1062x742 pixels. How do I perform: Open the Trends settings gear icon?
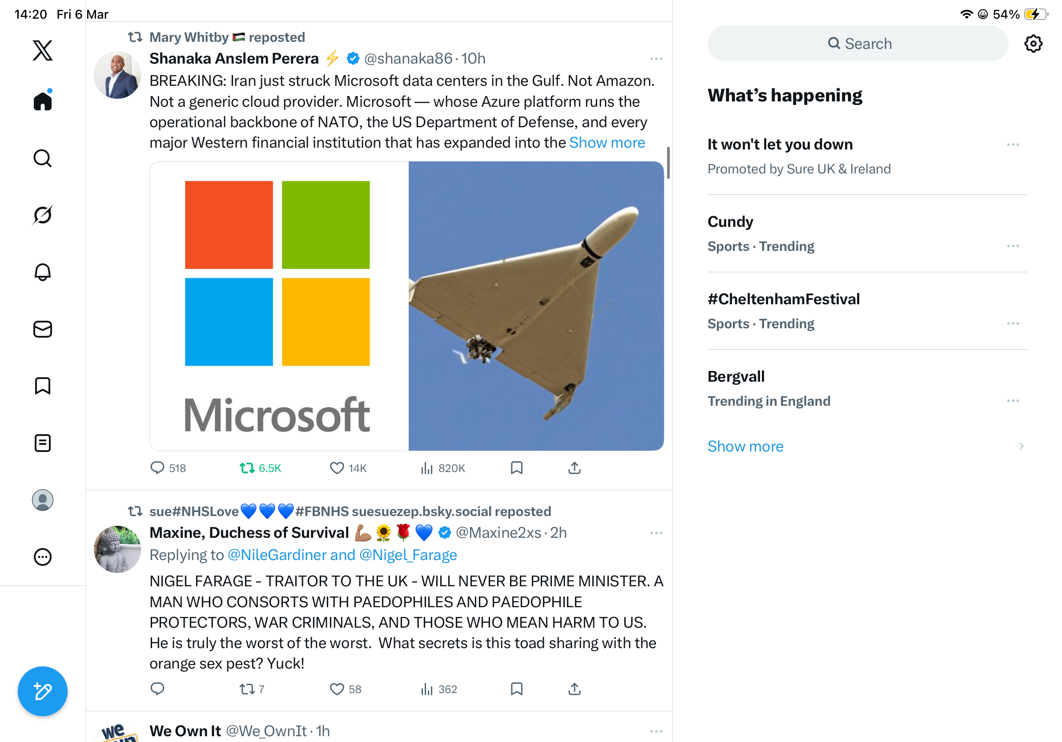(x=1033, y=44)
